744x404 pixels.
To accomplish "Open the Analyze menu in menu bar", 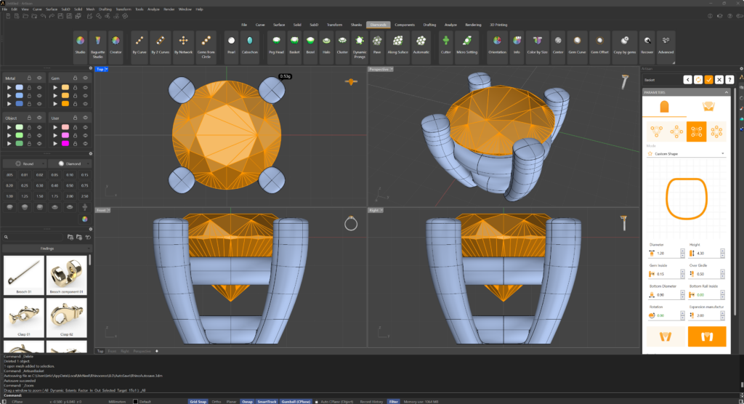I will click(x=153, y=9).
